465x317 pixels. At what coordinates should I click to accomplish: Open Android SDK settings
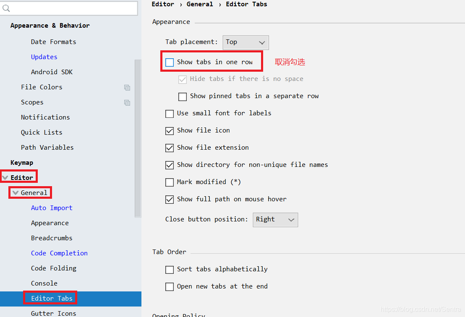click(52, 72)
